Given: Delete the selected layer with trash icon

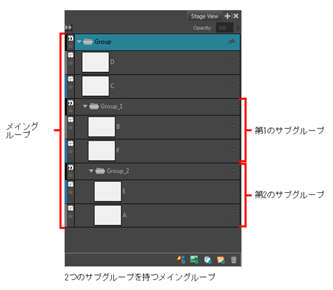Looking at the screenshot, I should point(234,259).
